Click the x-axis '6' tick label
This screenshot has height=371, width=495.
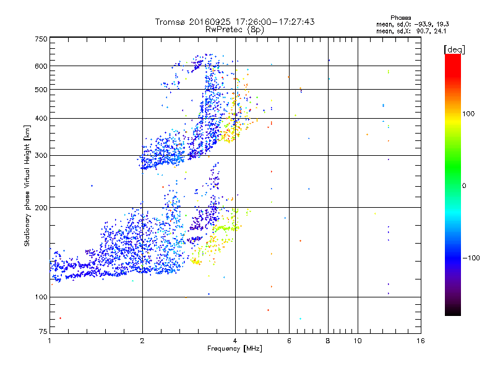289,341
